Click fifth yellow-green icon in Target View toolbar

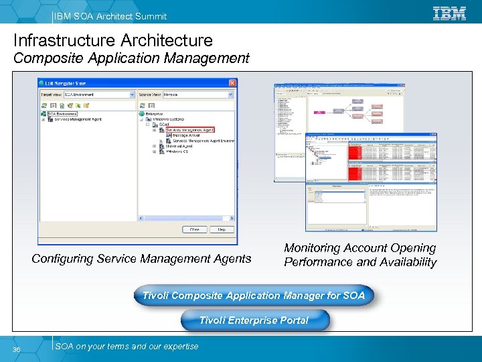click(78, 106)
